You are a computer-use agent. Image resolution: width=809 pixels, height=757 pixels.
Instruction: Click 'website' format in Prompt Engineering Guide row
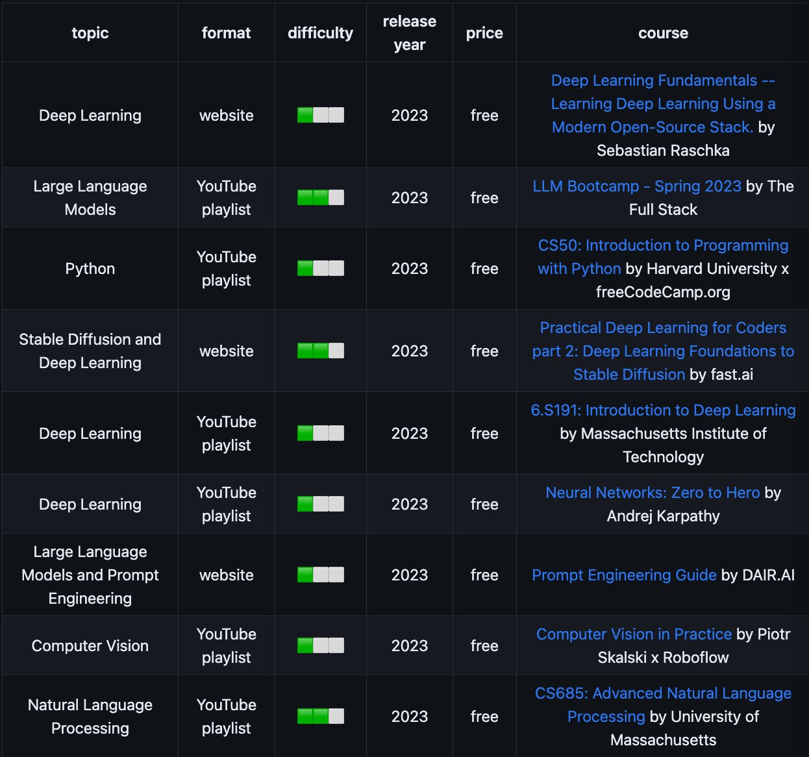pyautogui.click(x=227, y=575)
